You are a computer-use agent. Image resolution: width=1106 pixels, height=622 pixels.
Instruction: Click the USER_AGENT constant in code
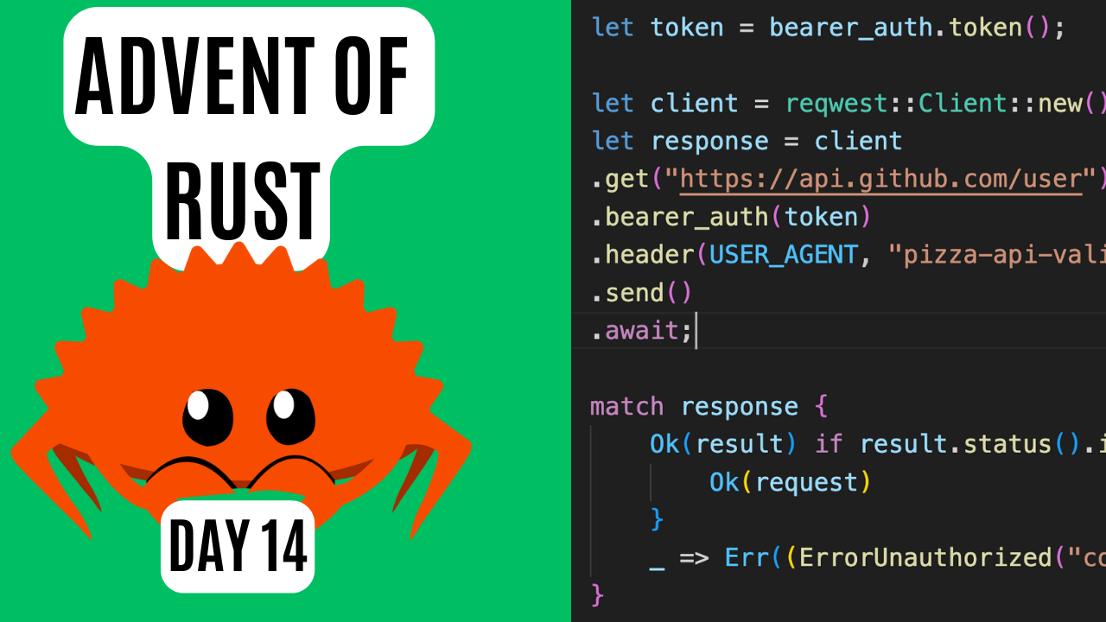784,255
